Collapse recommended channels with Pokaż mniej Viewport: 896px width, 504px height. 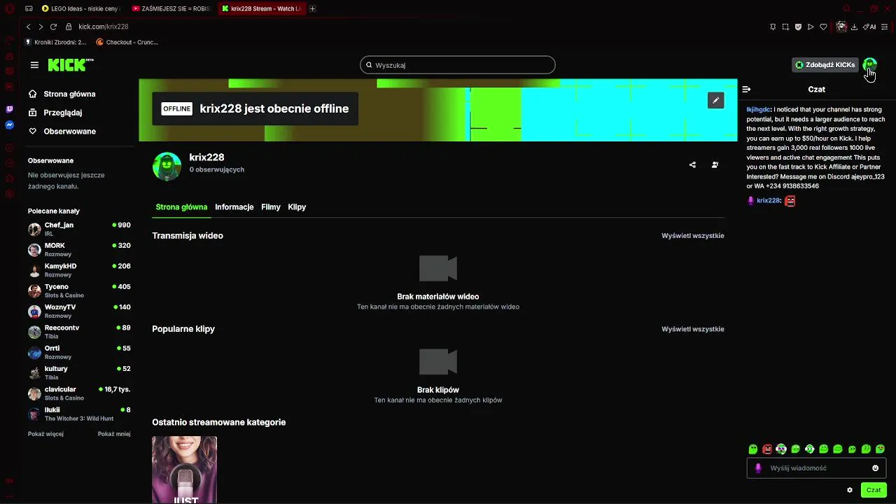pos(114,434)
